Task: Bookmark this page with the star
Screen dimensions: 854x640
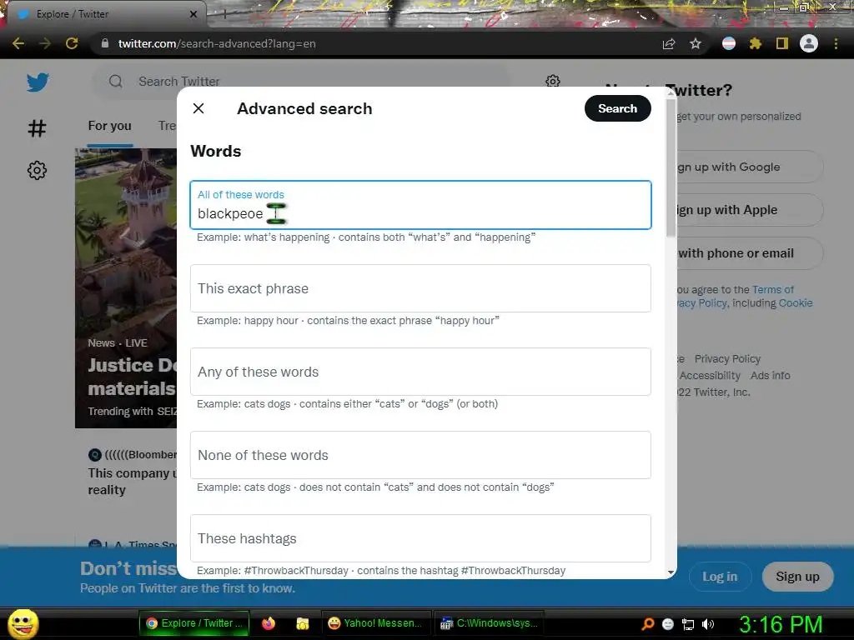Action: (x=696, y=43)
